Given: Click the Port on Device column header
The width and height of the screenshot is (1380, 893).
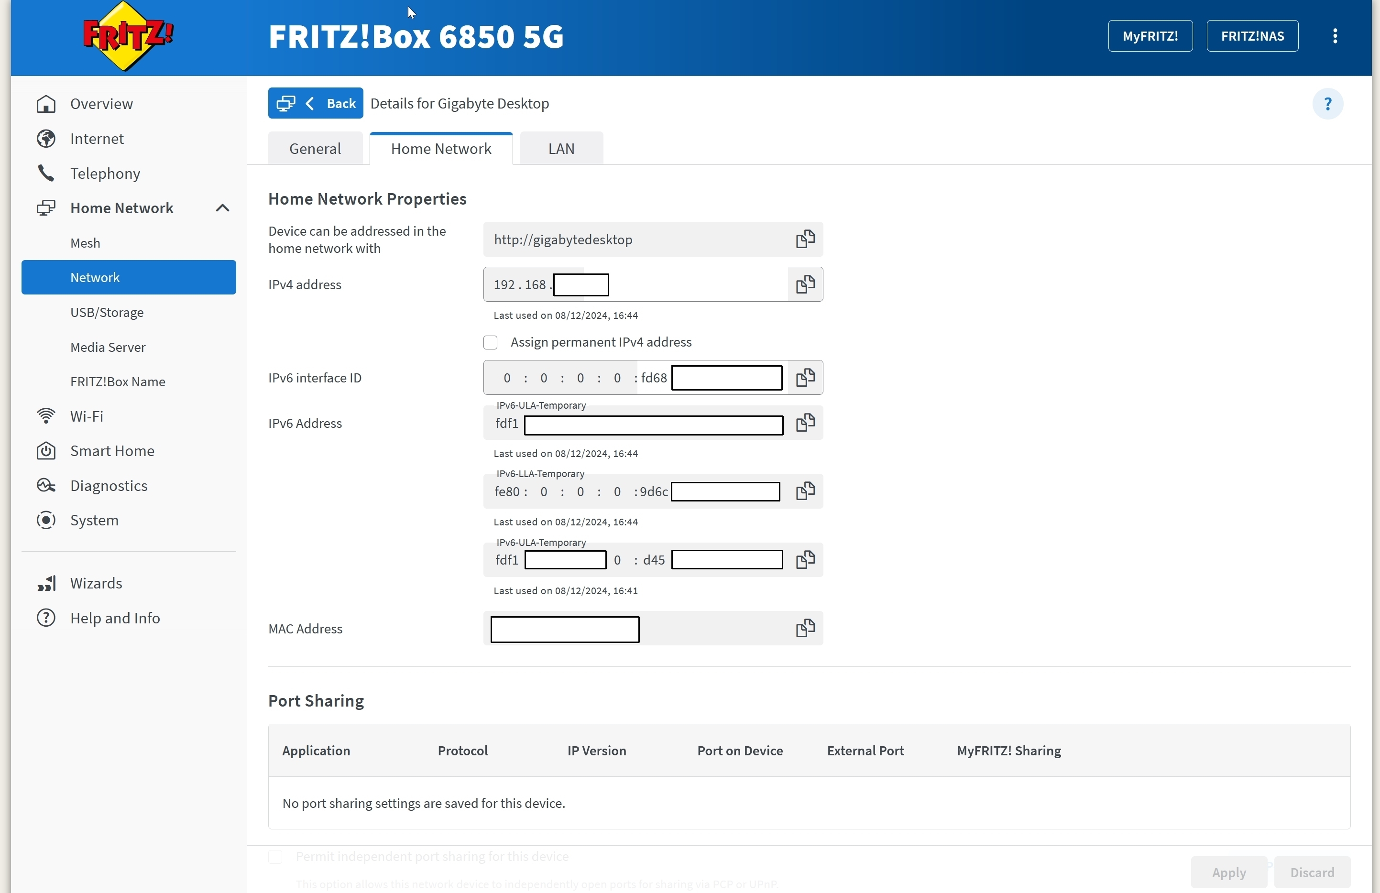Looking at the screenshot, I should pyautogui.click(x=740, y=751).
